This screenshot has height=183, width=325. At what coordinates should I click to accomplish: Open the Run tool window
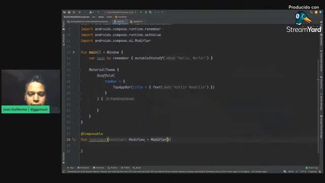(x=71, y=168)
